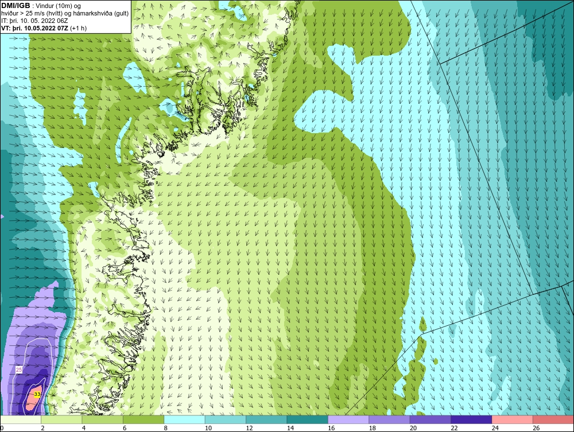The height and width of the screenshot is (432, 574).
Task: Click the "24" value on the legend scale
Action: [x=495, y=428]
